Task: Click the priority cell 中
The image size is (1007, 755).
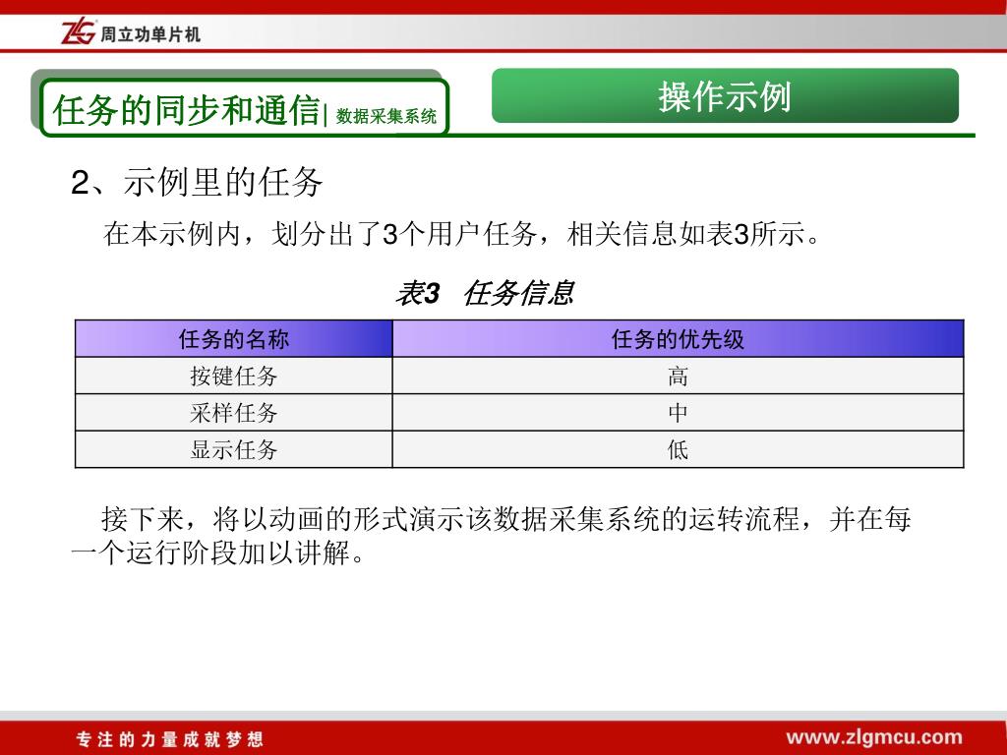Action: 679,412
